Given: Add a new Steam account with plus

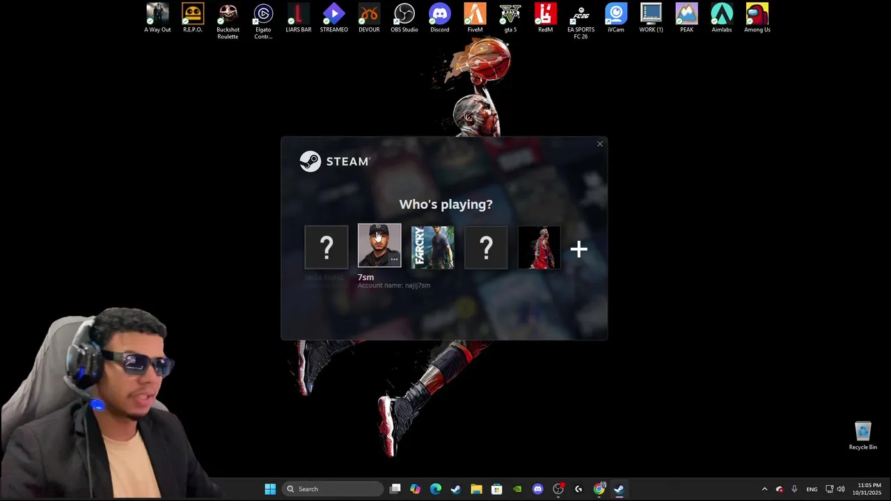Looking at the screenshot, I should [x=579, y=249].
